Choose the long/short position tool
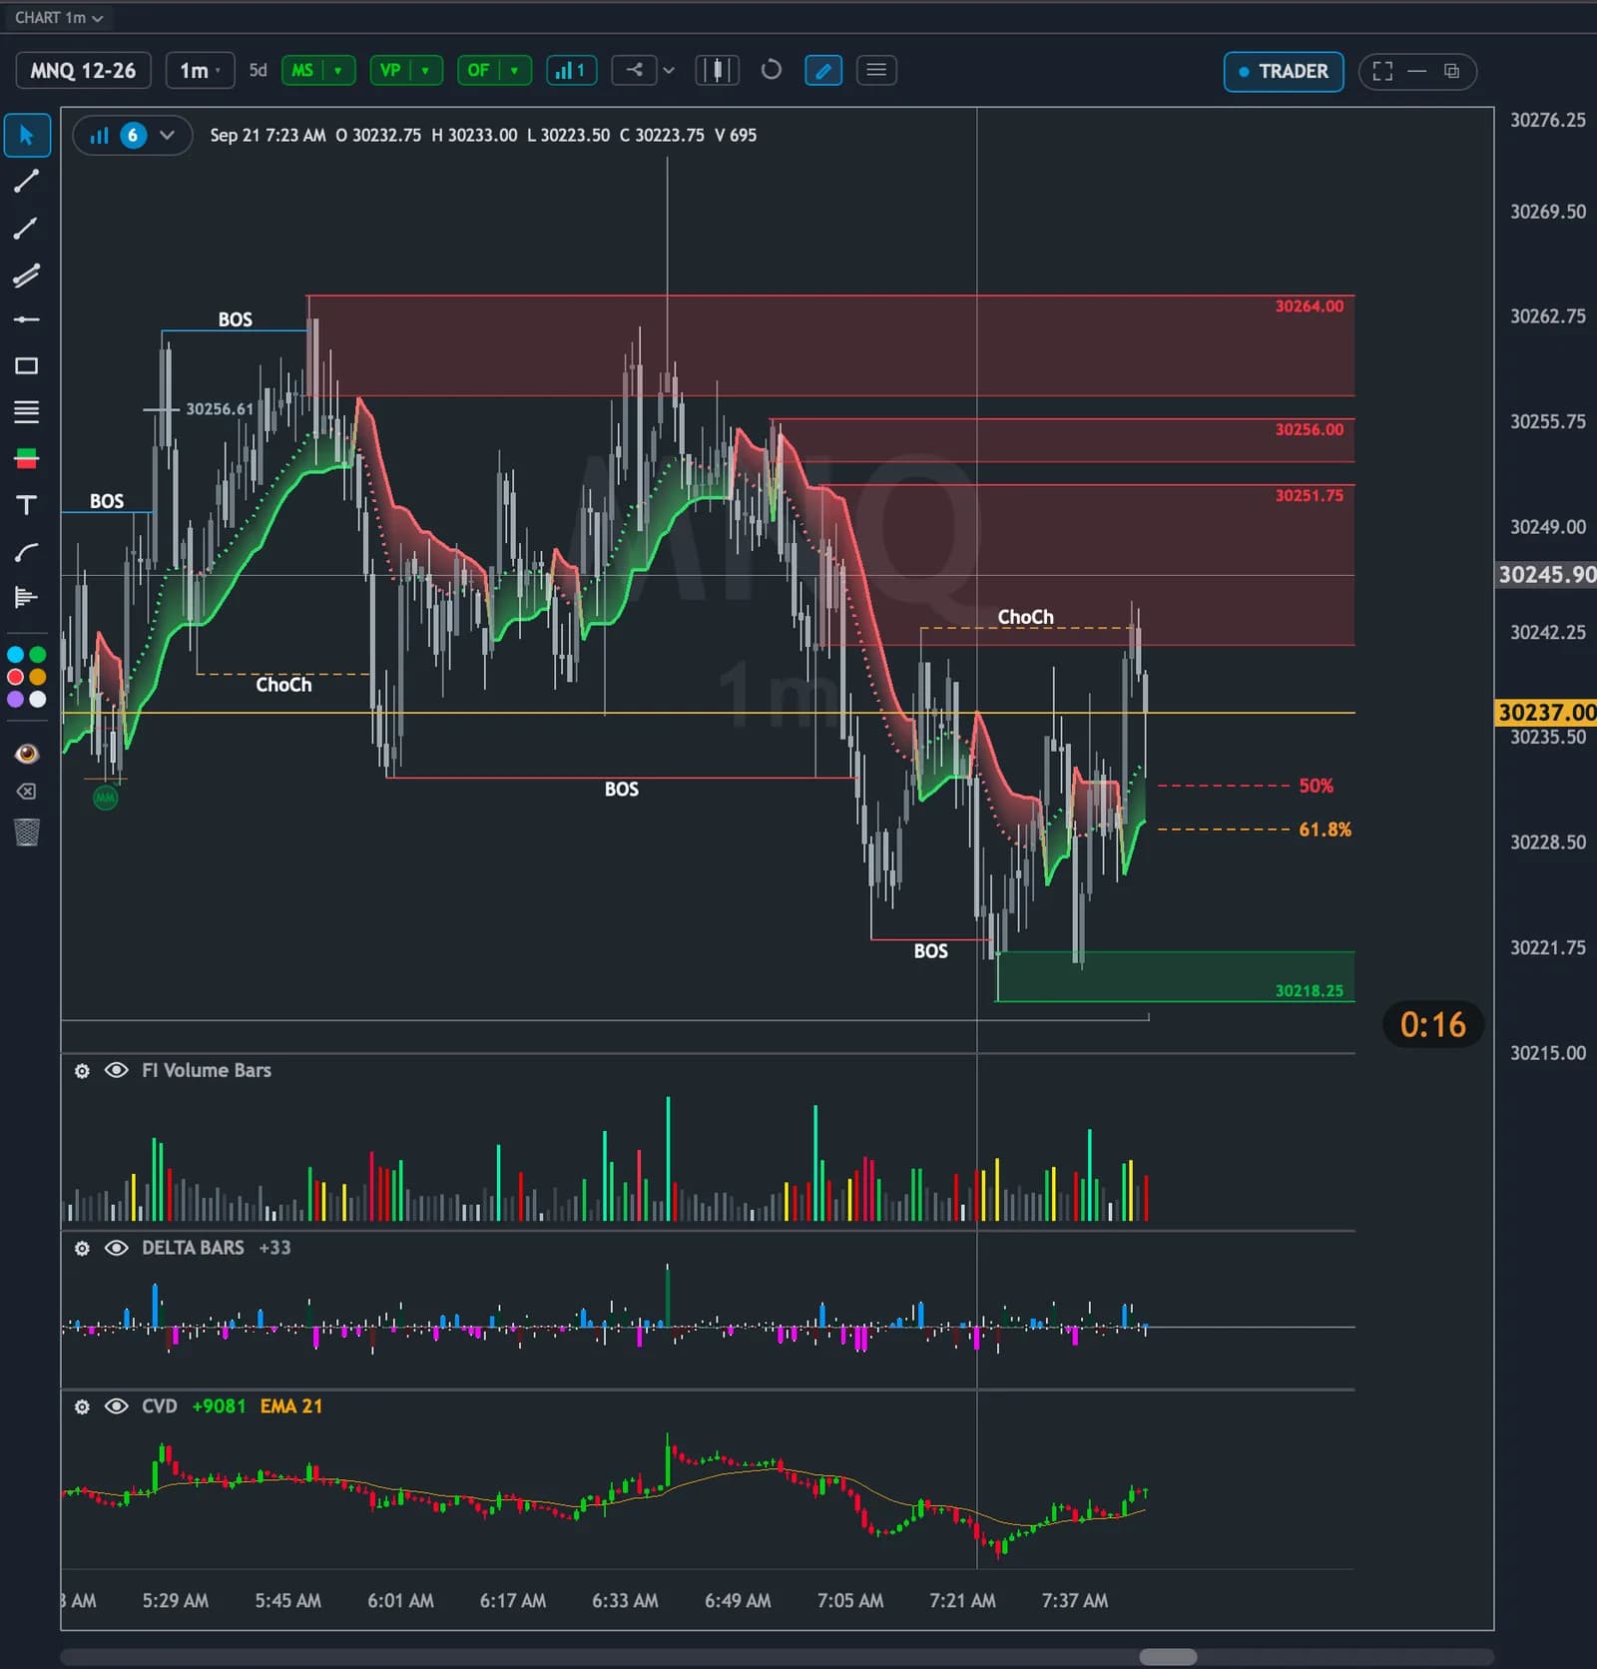 click(27, 458)
